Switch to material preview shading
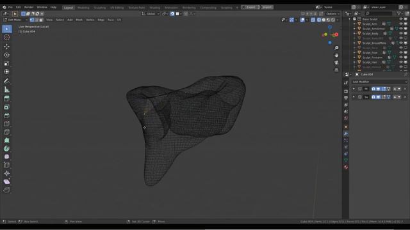Image resolution: width=410 pixels, height=230 pixels. click(329, 20)
